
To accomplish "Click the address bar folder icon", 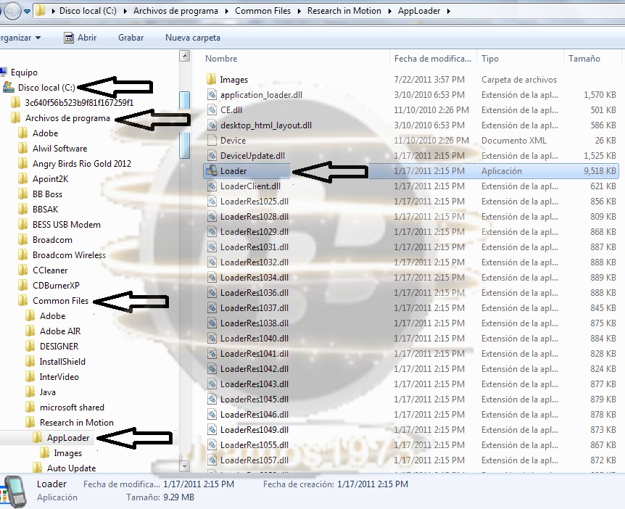I will click(x=41, y=11).
